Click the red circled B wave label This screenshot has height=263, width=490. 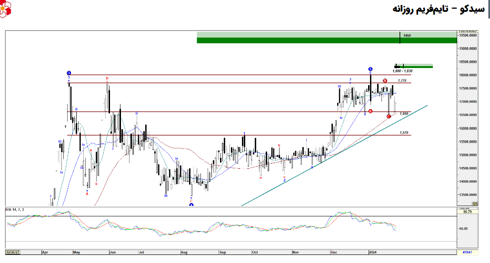(385, 81)
